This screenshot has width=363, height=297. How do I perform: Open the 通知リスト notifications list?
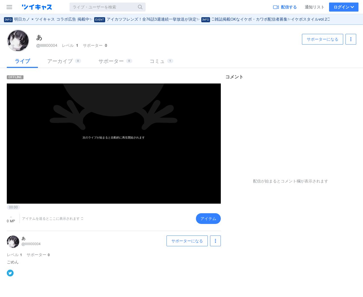click(x=314, y=7)
